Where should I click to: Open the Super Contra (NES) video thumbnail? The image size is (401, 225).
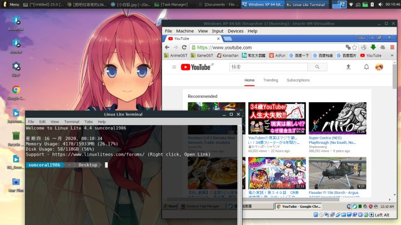tap(338, 118)
